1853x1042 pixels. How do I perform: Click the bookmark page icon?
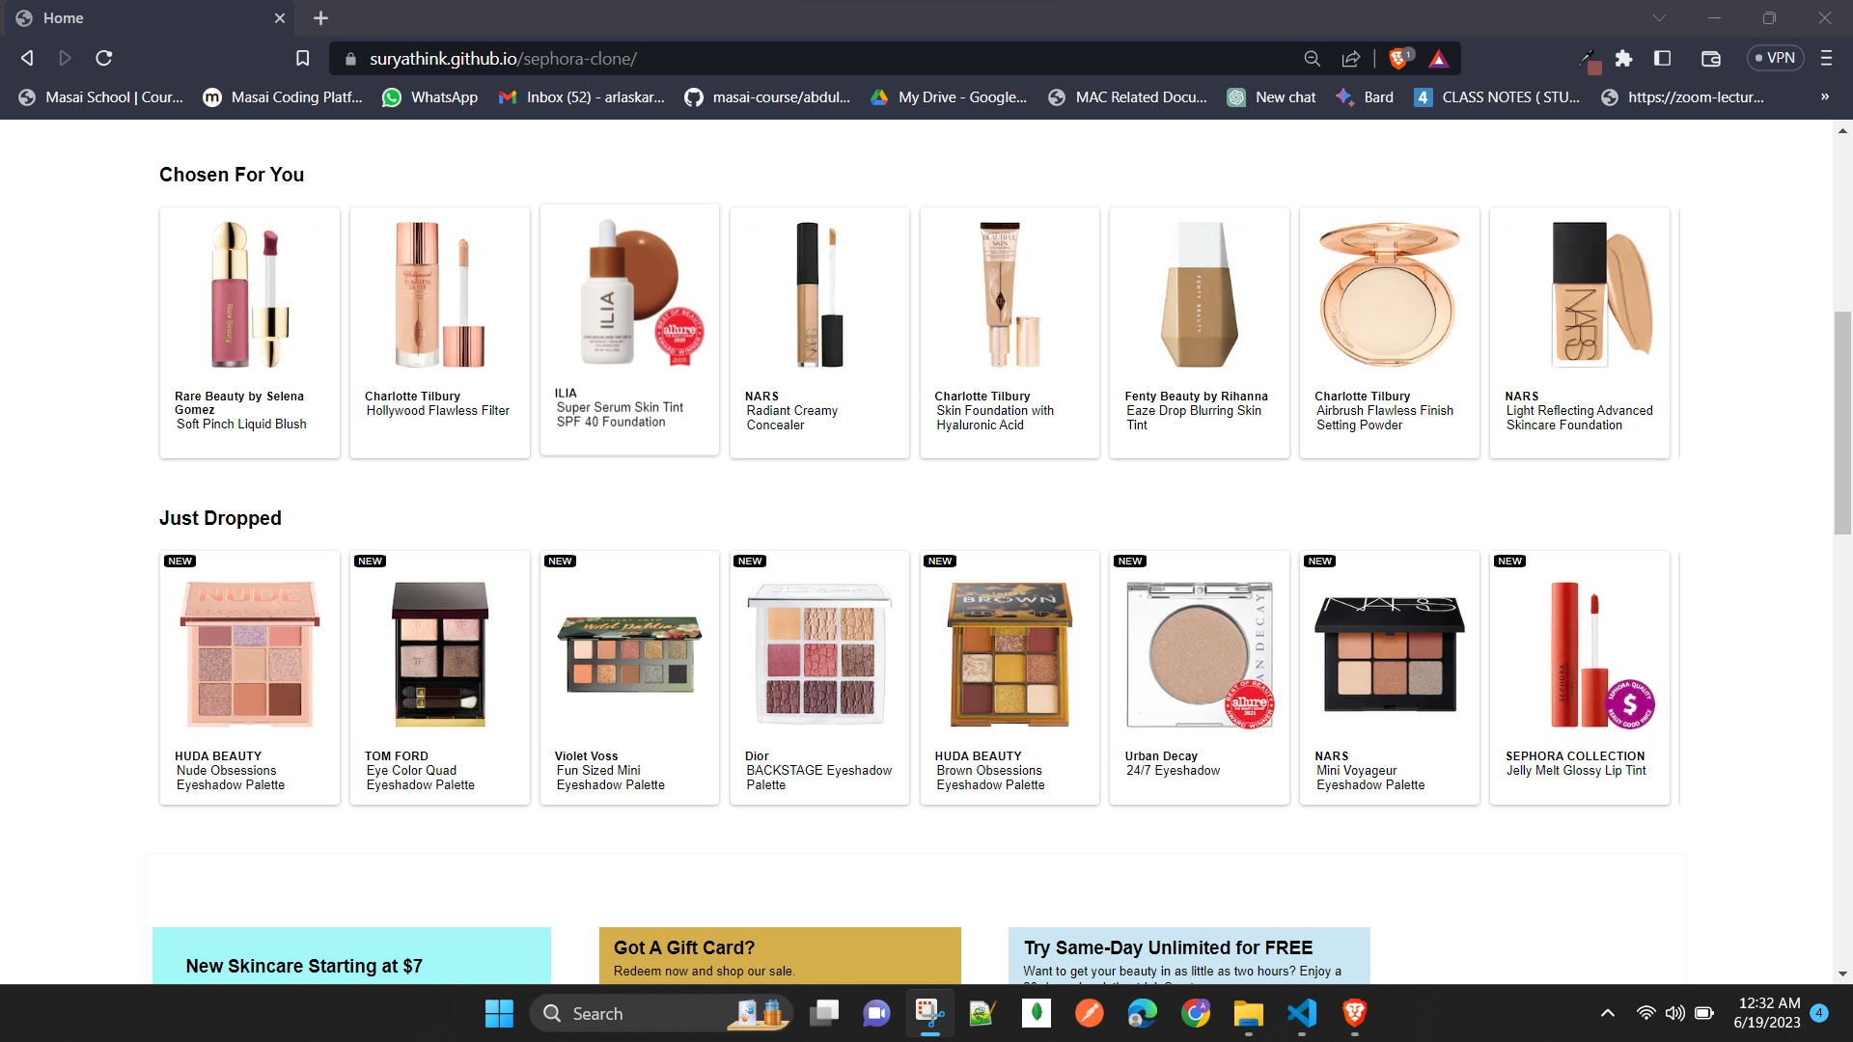click(x=302, y=58)
